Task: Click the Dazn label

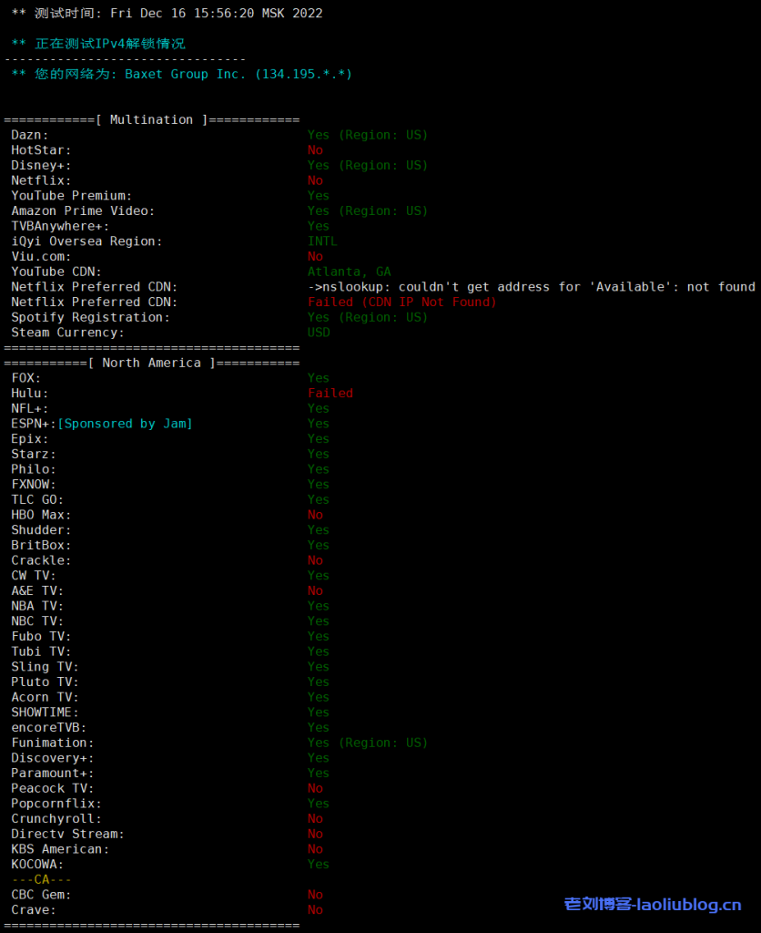Action: pos(30,135)
